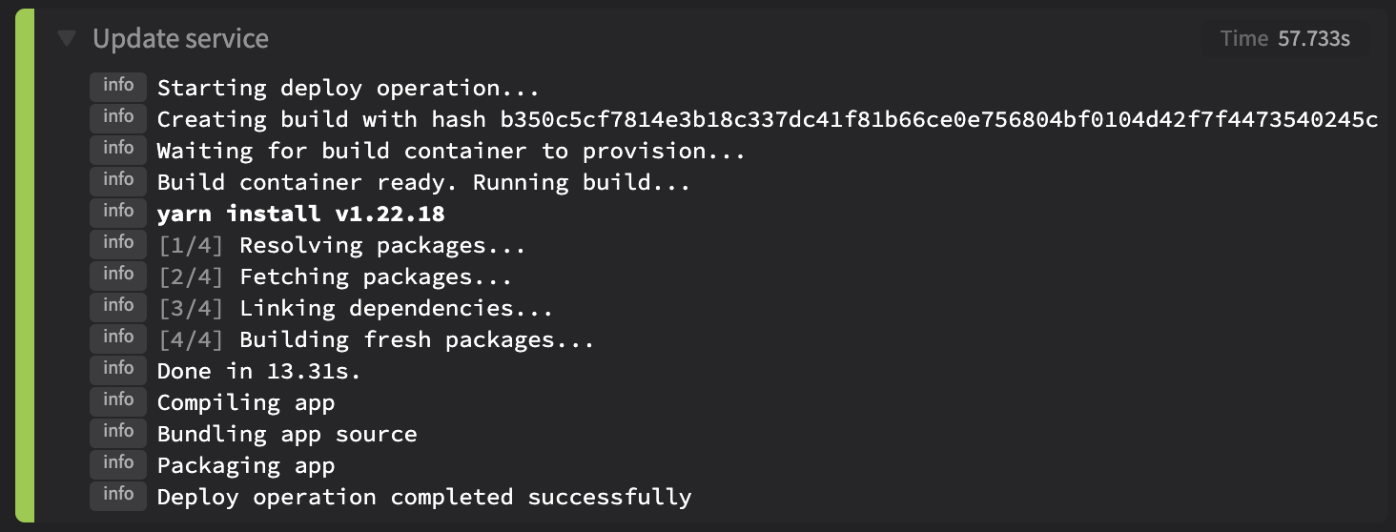Click info badge beside Creating build with hash
This screenshot has width=1396, height=532.
pos(118,118)
